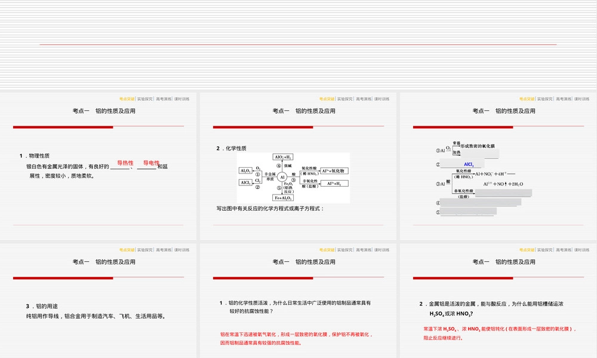Click the question 铝的化学性质活泼，为什么日常生活中
597x358 pixels.
point(295,307)
